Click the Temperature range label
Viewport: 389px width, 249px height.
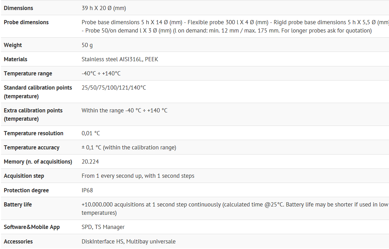pyautogui.click(x=28, y=73)
